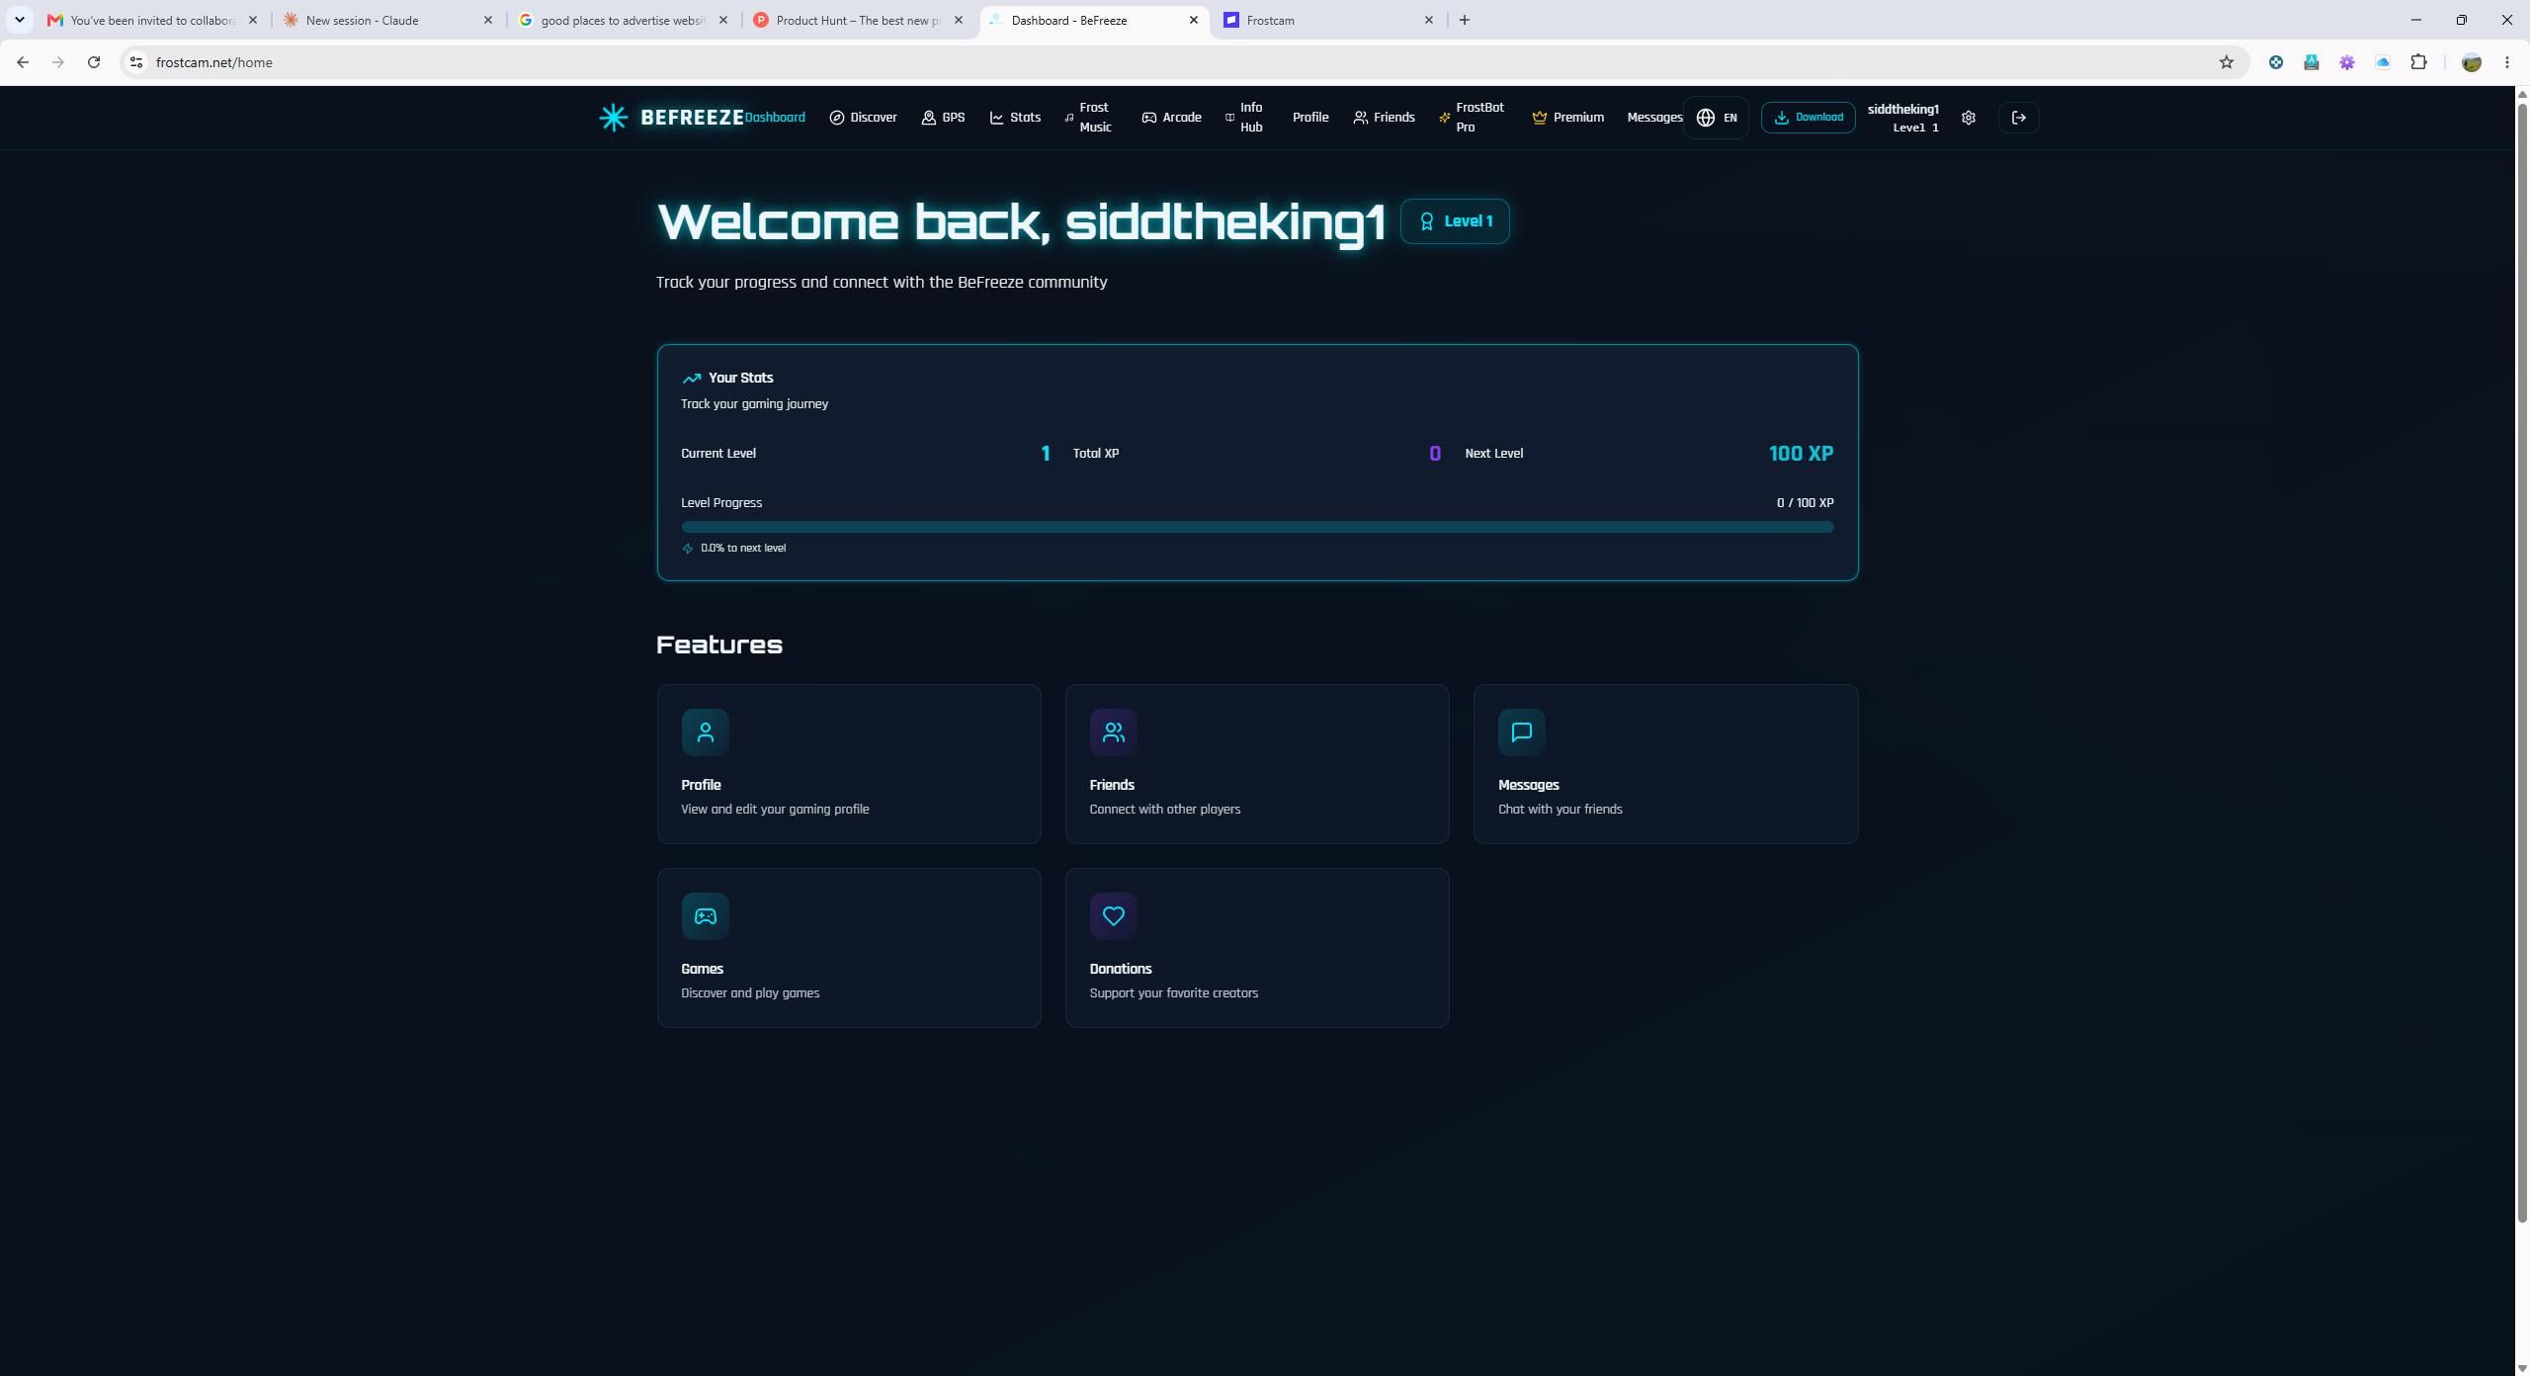Open the settings gear icon in navbar

tap(1968, 118)
